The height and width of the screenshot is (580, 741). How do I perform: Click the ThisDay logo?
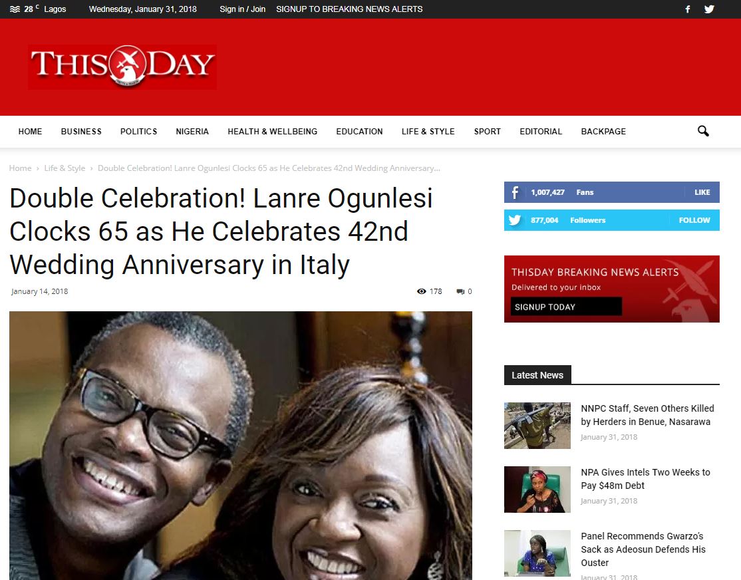122,67
